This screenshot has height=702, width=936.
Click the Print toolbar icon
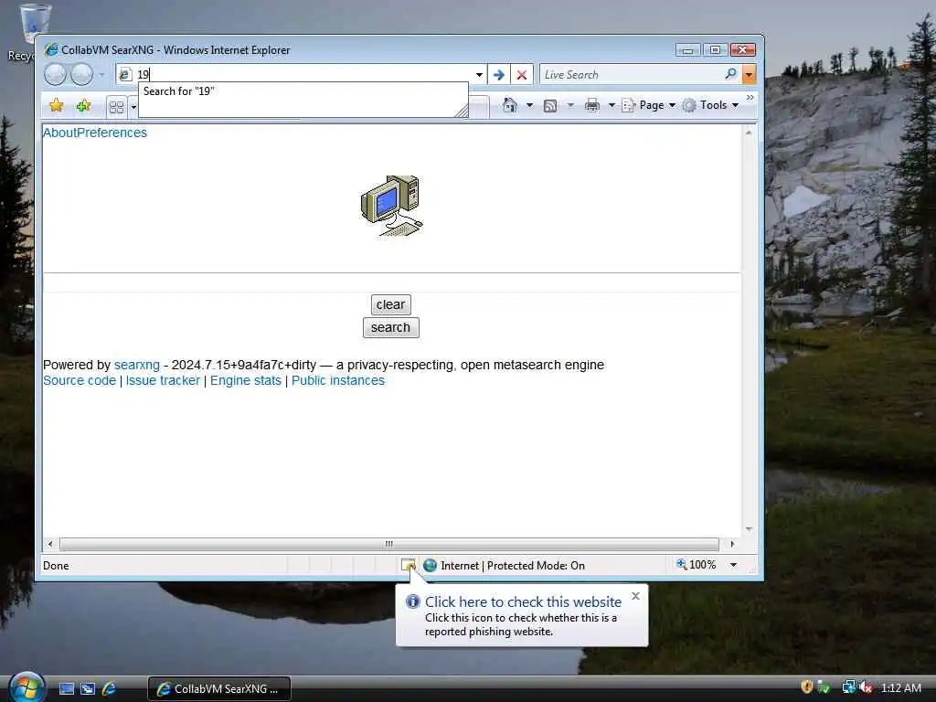pyautogui.click(x=592, y=106)
